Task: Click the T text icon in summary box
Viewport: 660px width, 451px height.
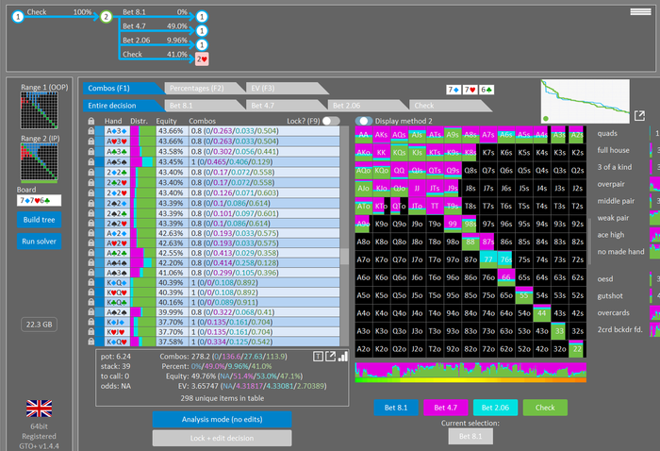Action: (319, 357)
